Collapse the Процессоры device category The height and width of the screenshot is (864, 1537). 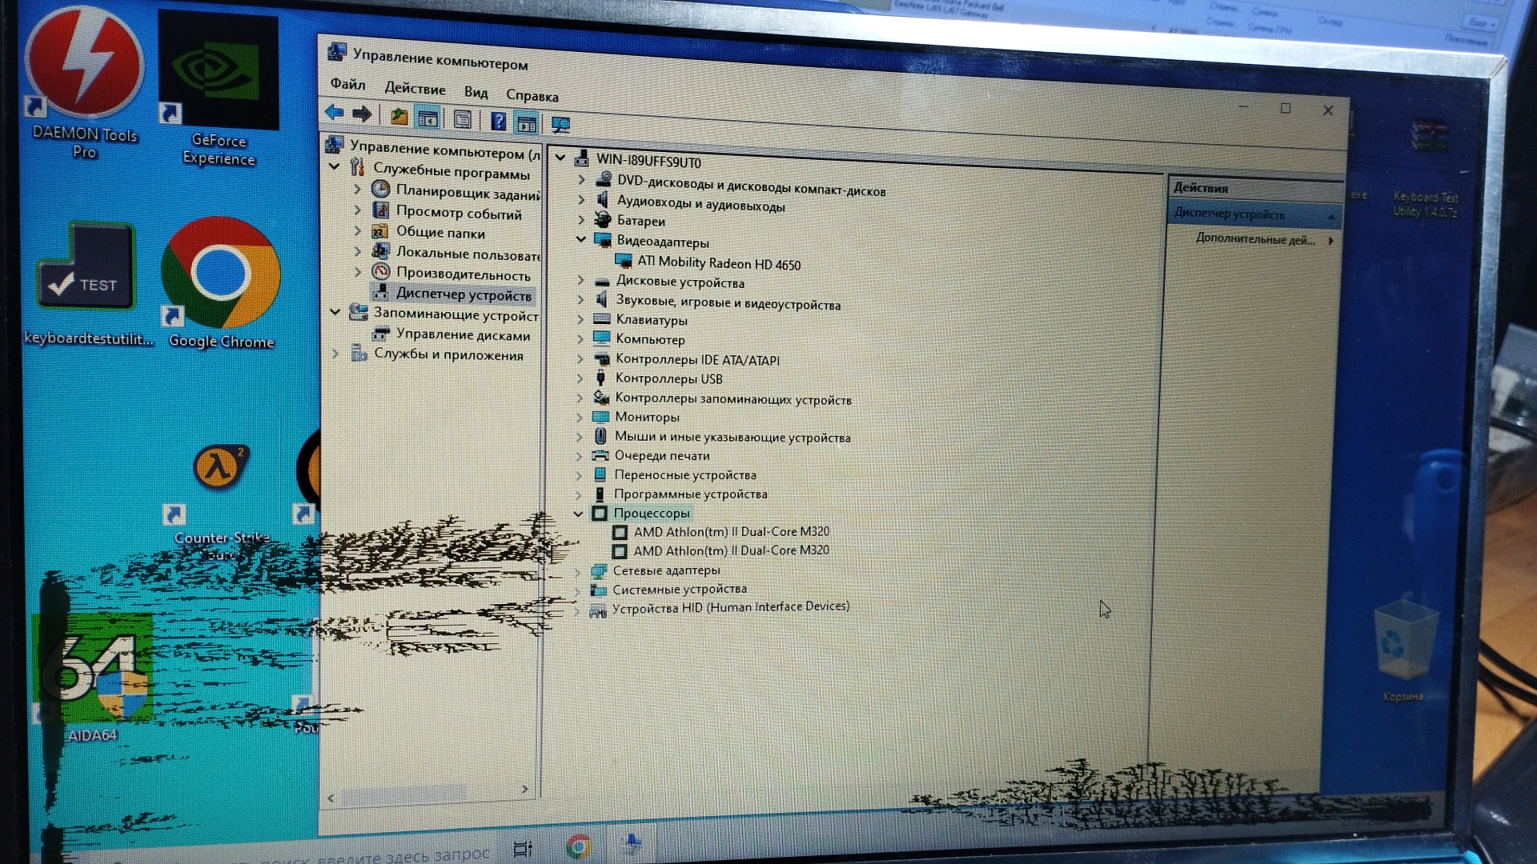pyautogui.click(x=579, y=514)
